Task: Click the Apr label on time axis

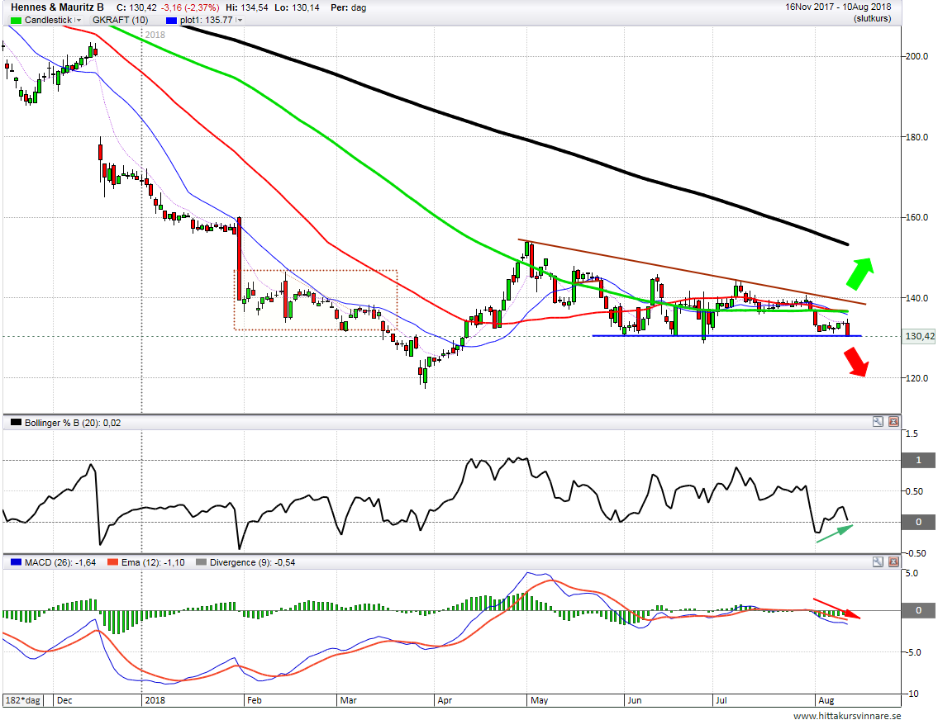Action: [x=445, y=700]
